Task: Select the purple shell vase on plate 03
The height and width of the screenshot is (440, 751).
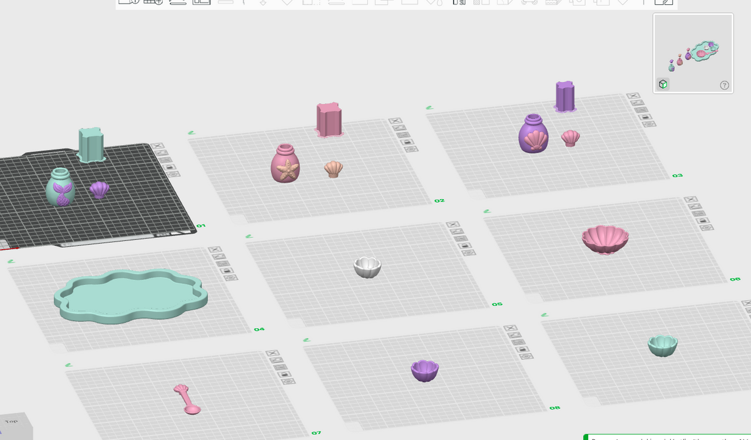Action: click(533, 133)
